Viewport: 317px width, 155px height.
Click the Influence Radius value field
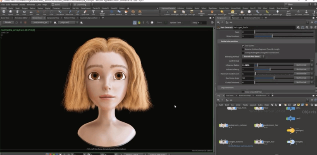248,65
